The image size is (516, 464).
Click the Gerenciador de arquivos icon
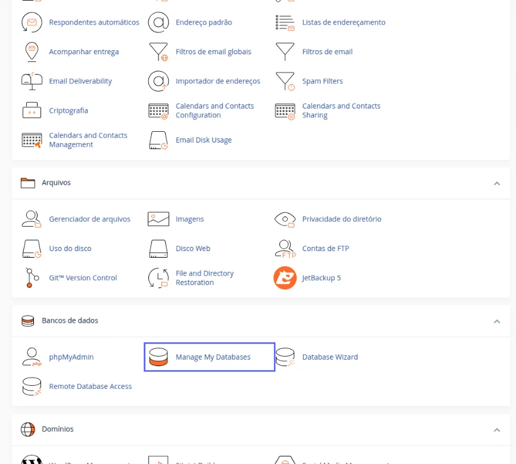(x=32, y=219)
